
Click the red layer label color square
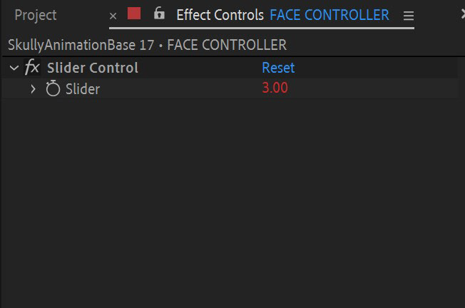(x=134, y=14)
